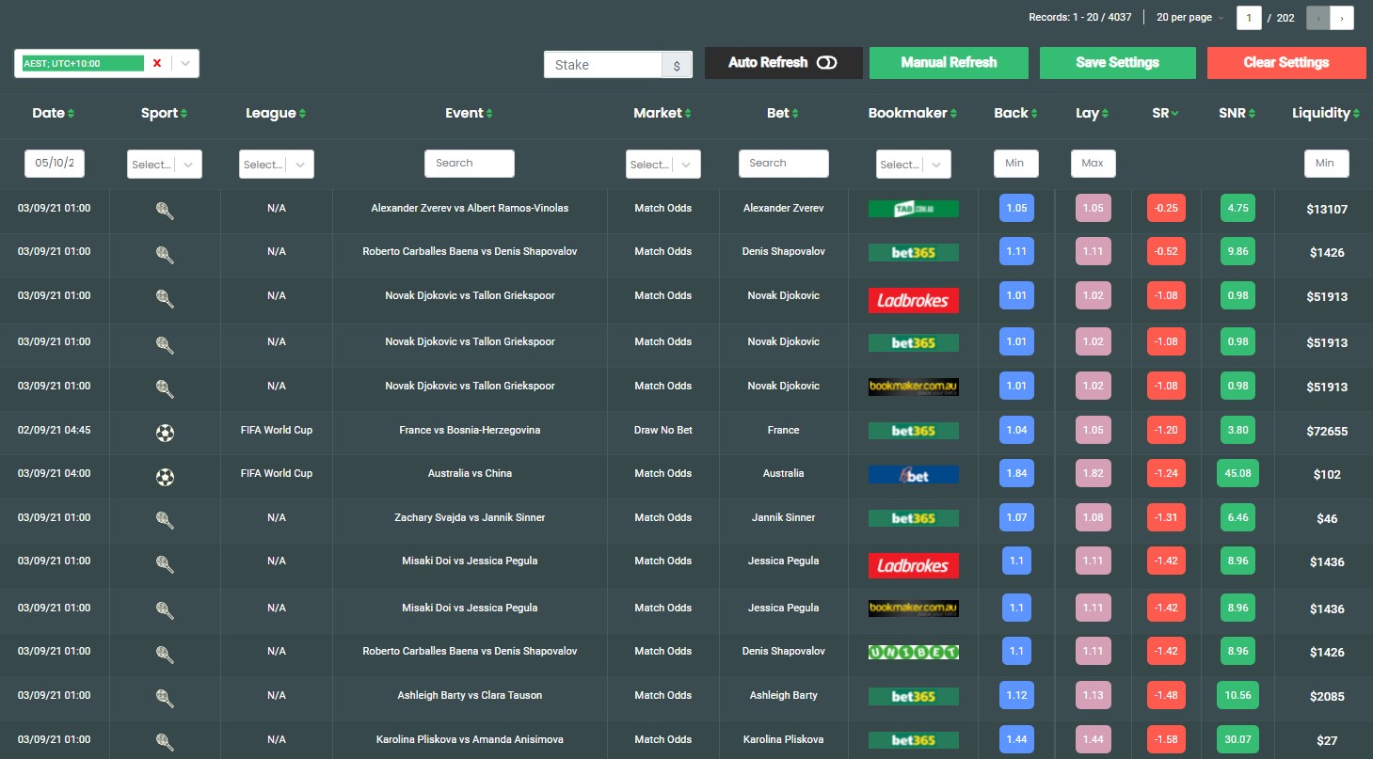Image resolution: width=1373 pixels, height=759 pixels.
Task: Click SNR value 30.07 in Pliskova row
Action: coord(1238,739)
